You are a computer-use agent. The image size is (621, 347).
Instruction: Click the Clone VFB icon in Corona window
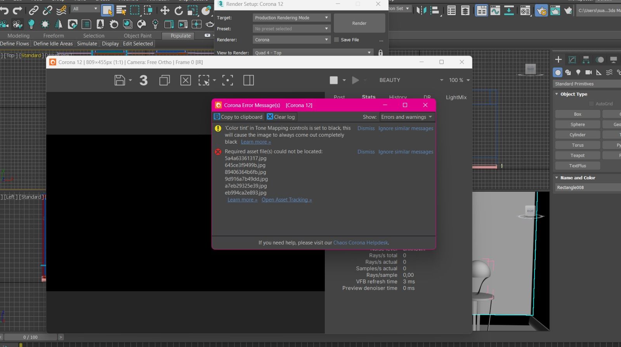(165, 80)
